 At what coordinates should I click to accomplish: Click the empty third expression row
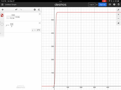click(23, 35)
